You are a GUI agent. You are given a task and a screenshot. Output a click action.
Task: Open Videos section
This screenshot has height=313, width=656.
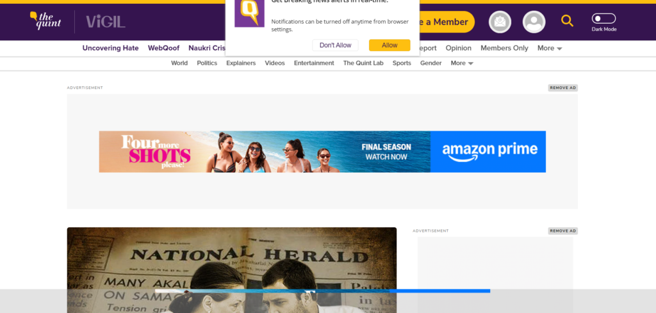pyautogui.click(x=274, y=63)
